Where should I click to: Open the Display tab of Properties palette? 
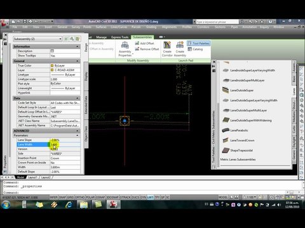coord(86,76)
